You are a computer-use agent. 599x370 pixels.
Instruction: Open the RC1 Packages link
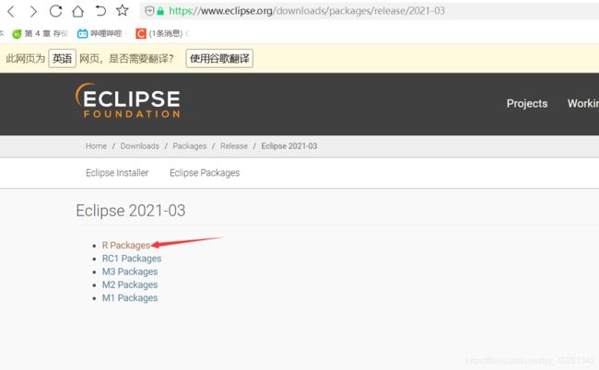pos(132,259)
